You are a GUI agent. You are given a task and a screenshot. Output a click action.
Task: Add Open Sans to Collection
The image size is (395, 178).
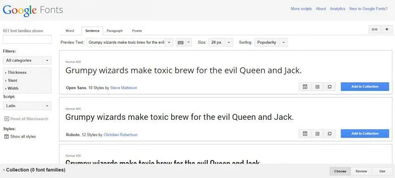[365, 86]
